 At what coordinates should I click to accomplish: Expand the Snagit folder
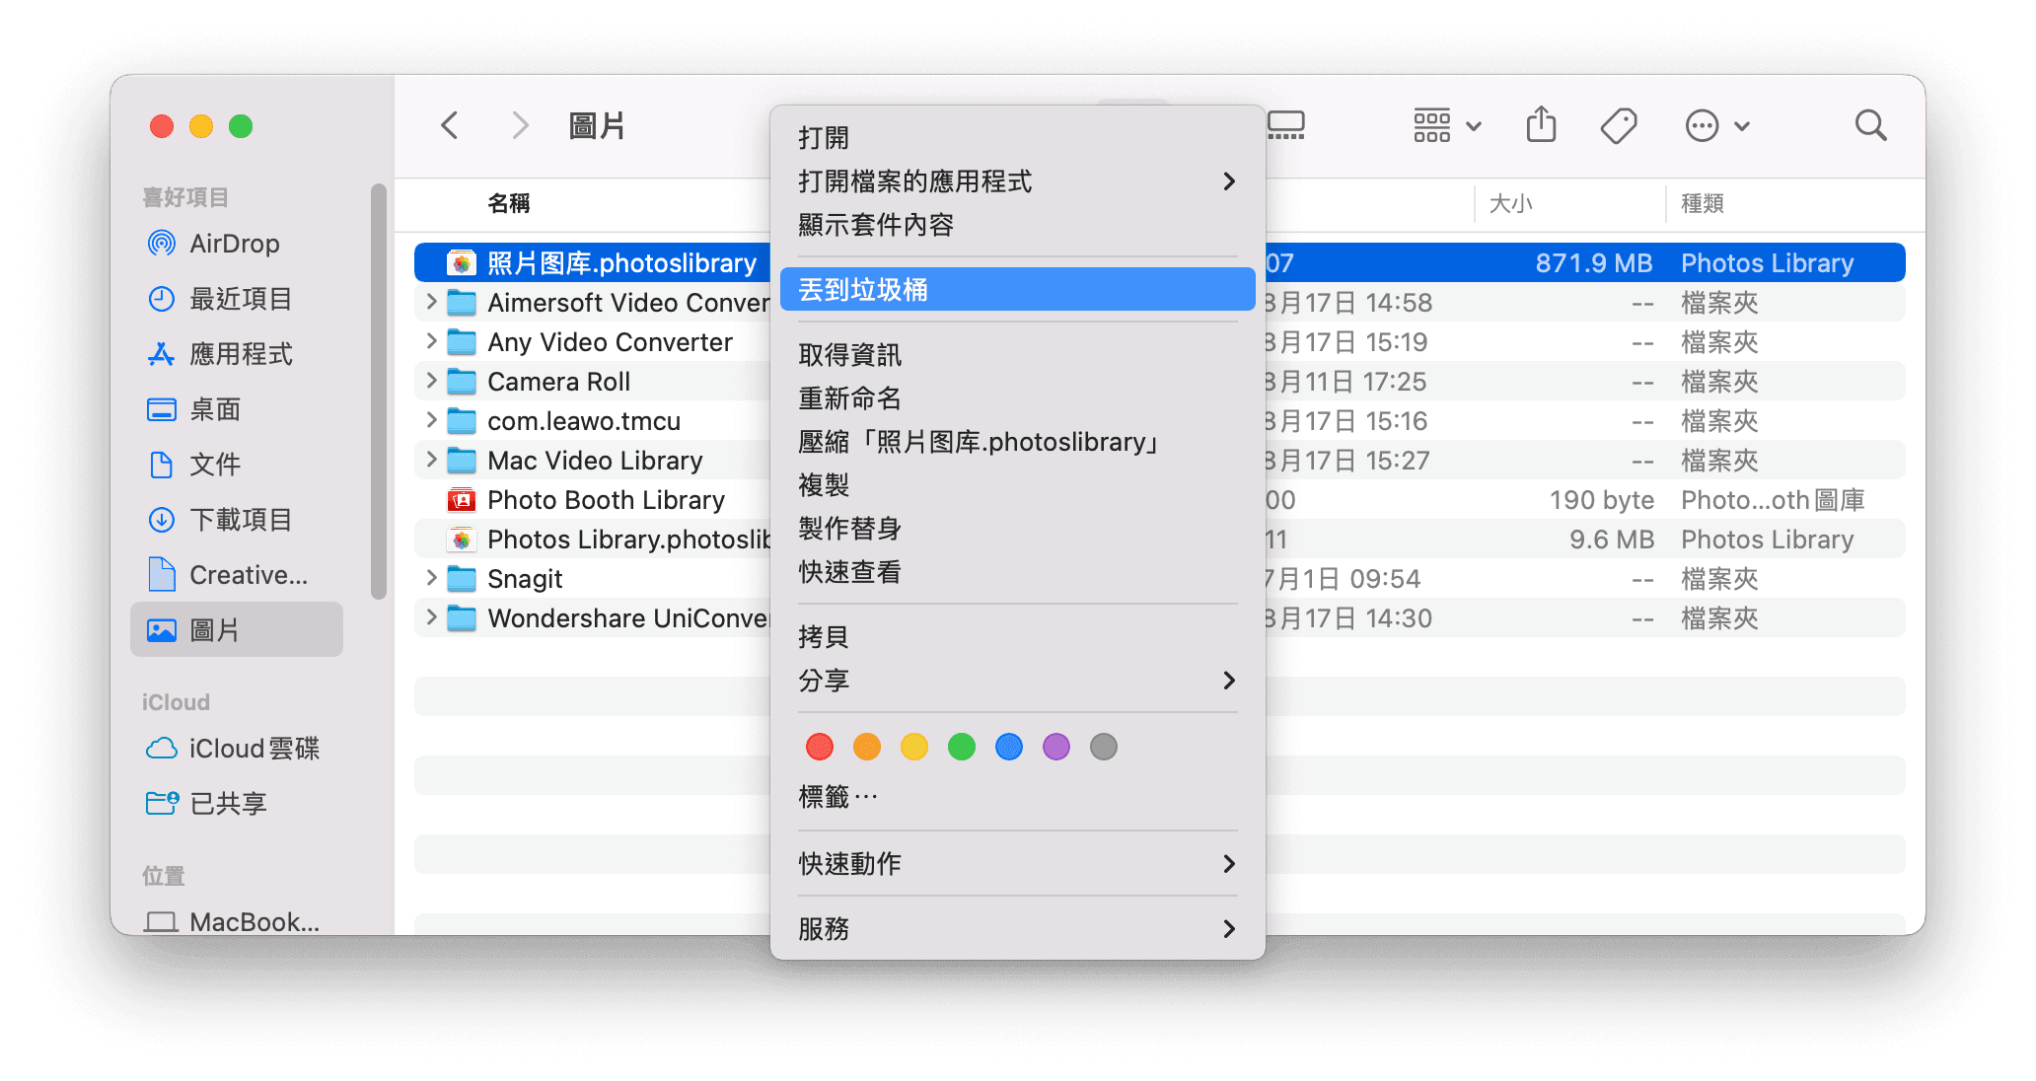point(431,578)
